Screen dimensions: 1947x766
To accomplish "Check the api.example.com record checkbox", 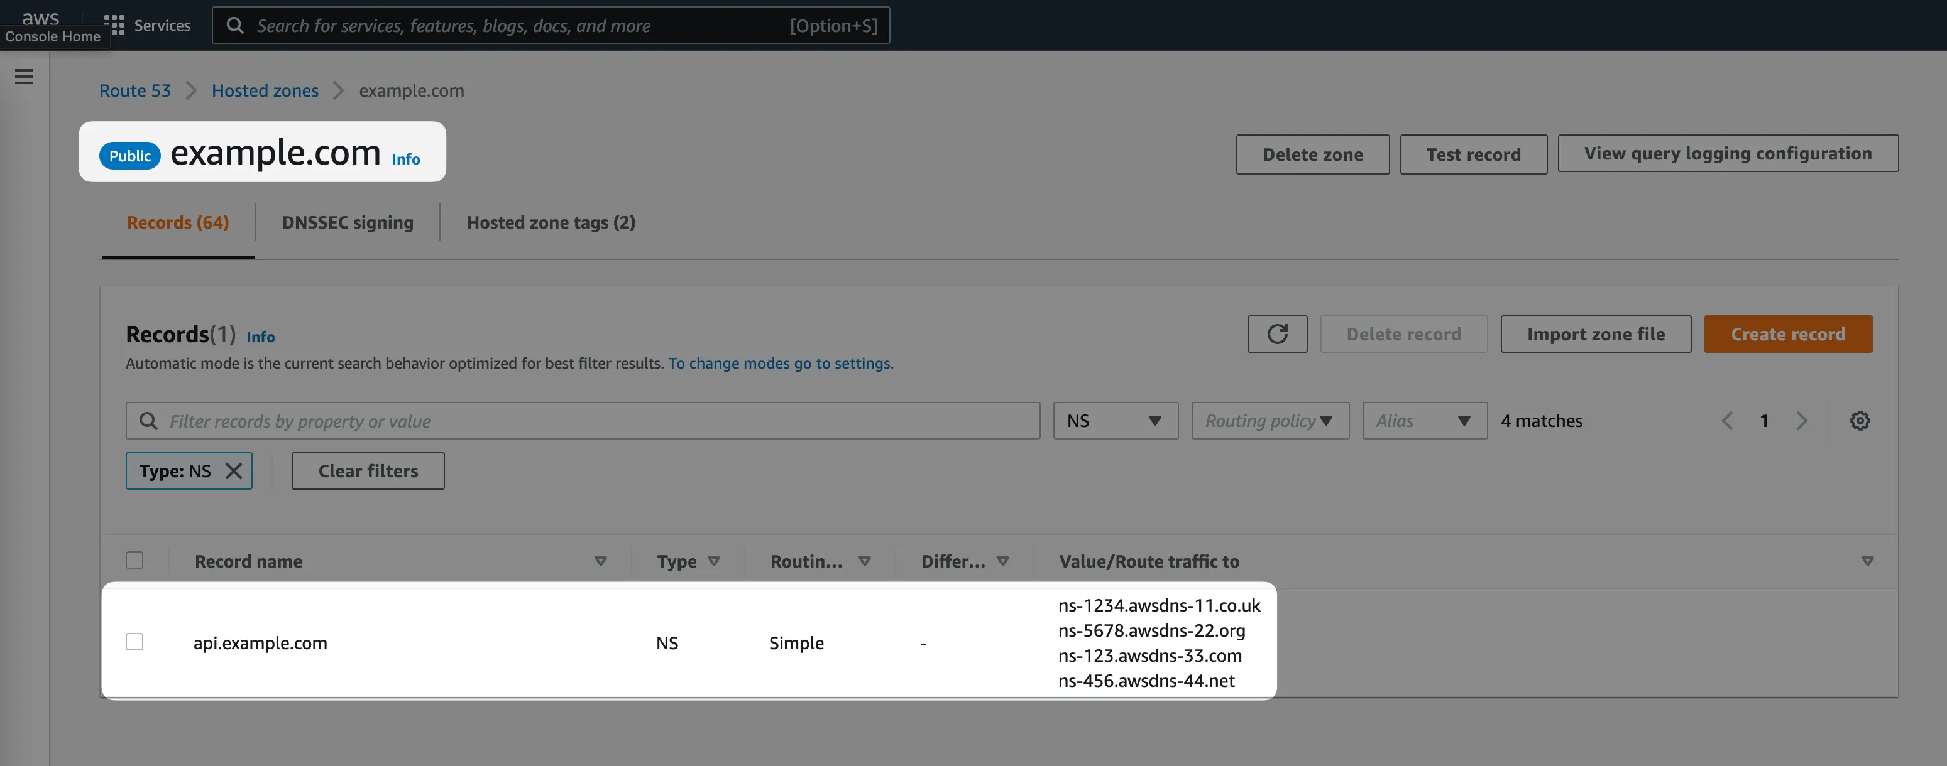I will pyautogui.click(x=134, y=642).
